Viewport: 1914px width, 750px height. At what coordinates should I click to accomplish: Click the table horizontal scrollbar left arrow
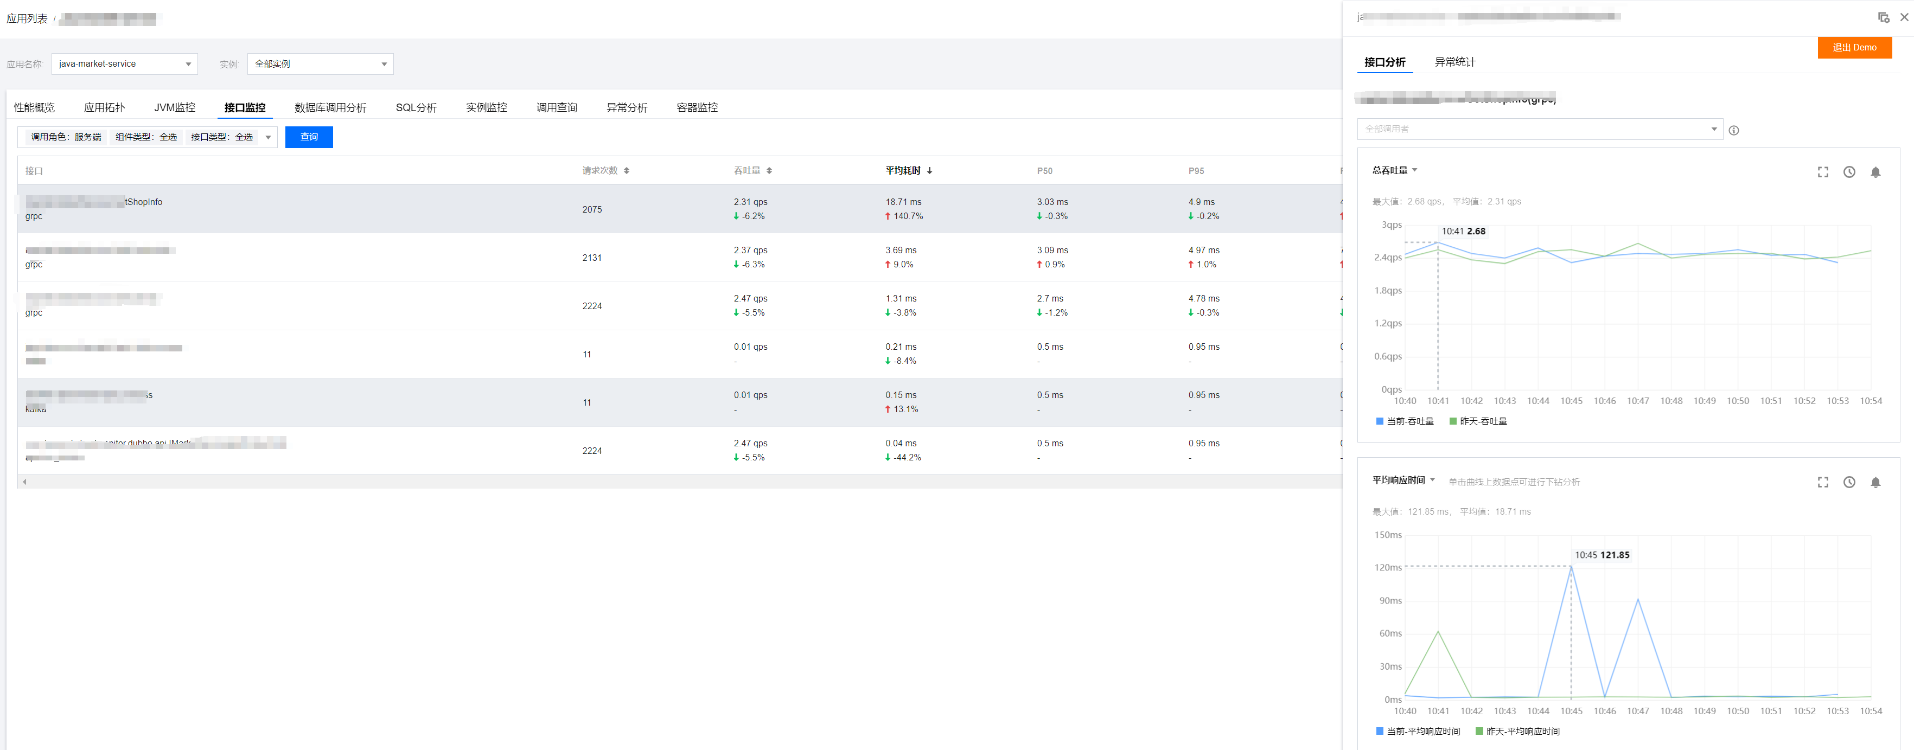click(24, 482)
